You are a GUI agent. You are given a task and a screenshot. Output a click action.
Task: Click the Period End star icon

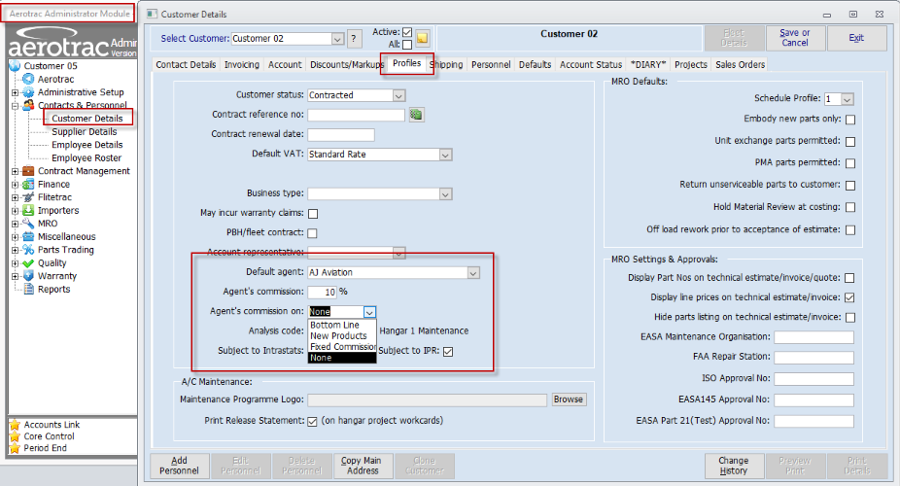coord(15,448)
